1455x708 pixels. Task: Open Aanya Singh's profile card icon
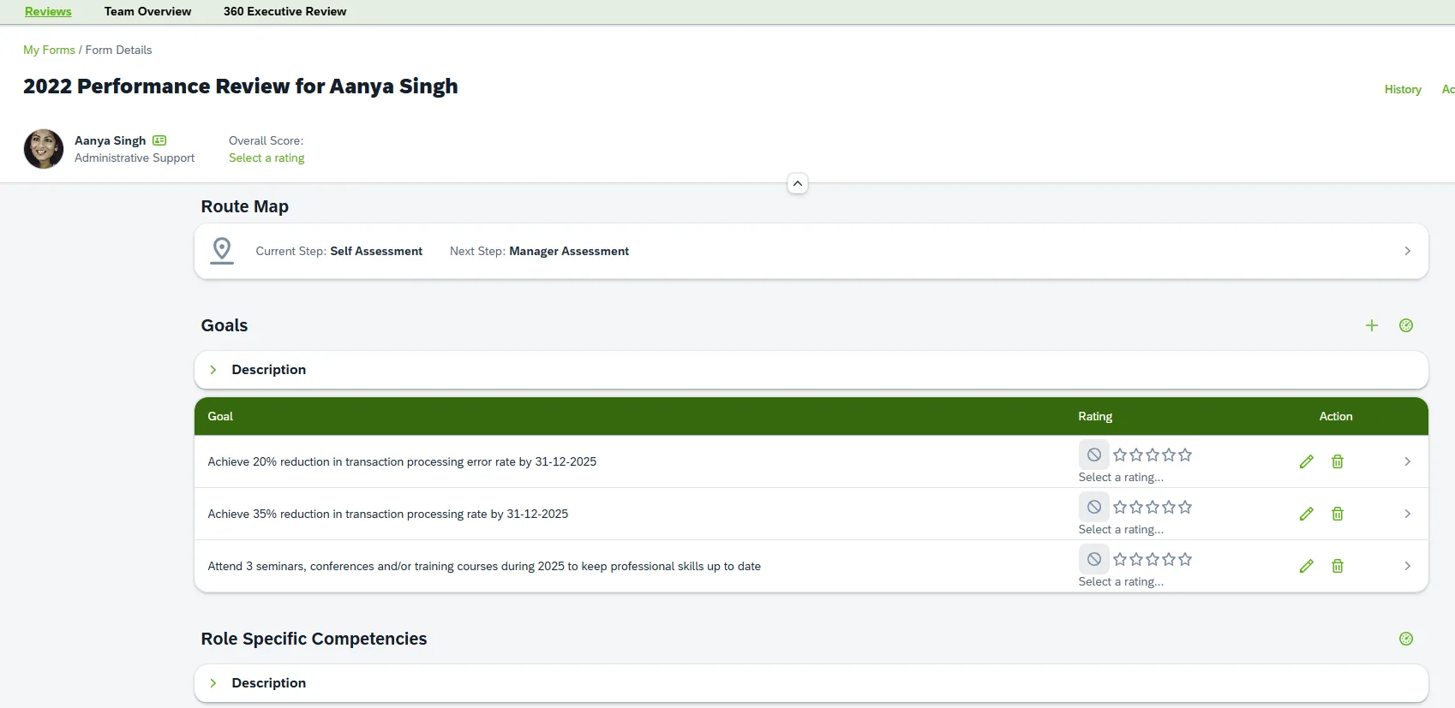pyautogui.click(x=159, y=140)
